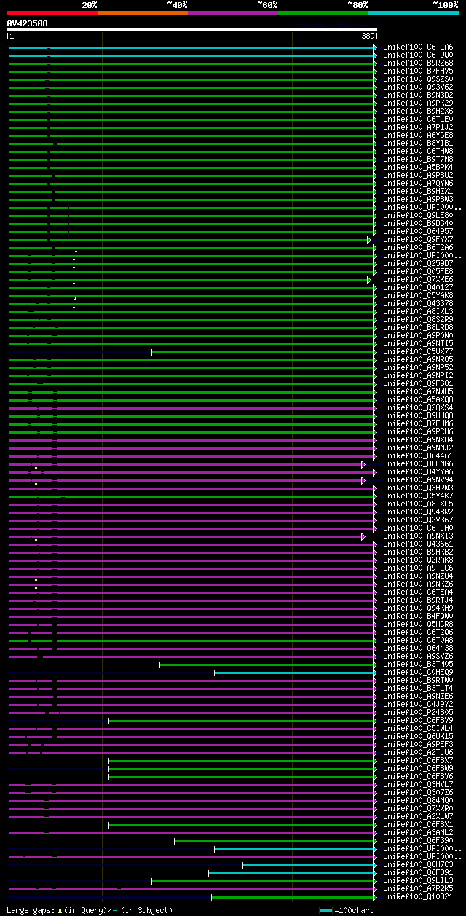
Task: Click hit label UniRef100_A9TLC6
Action: (418, 568)
